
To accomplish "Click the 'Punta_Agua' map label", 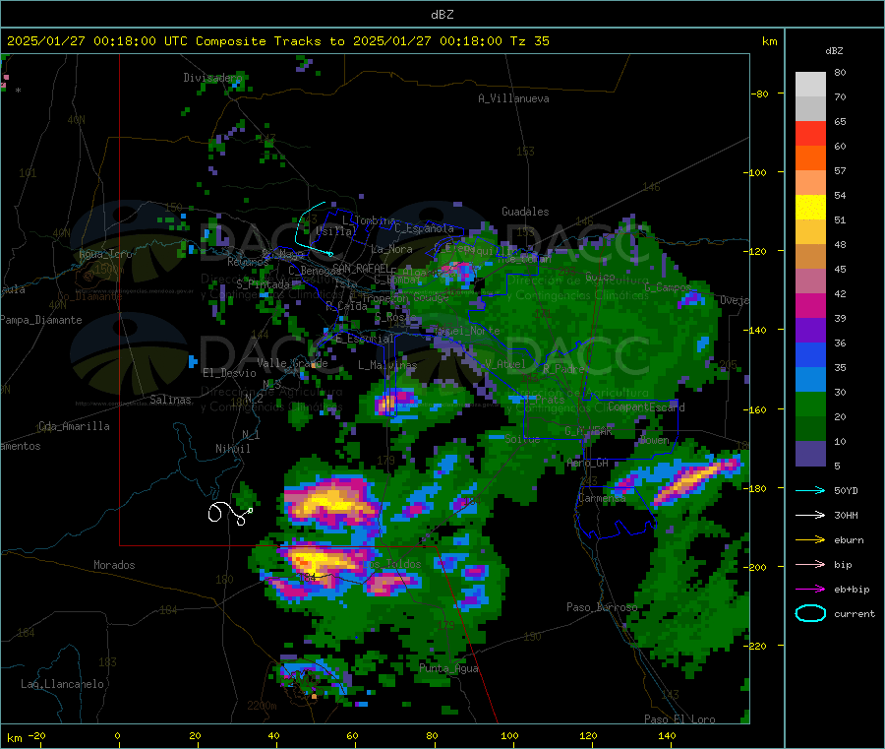I will (x=448, y=668).
